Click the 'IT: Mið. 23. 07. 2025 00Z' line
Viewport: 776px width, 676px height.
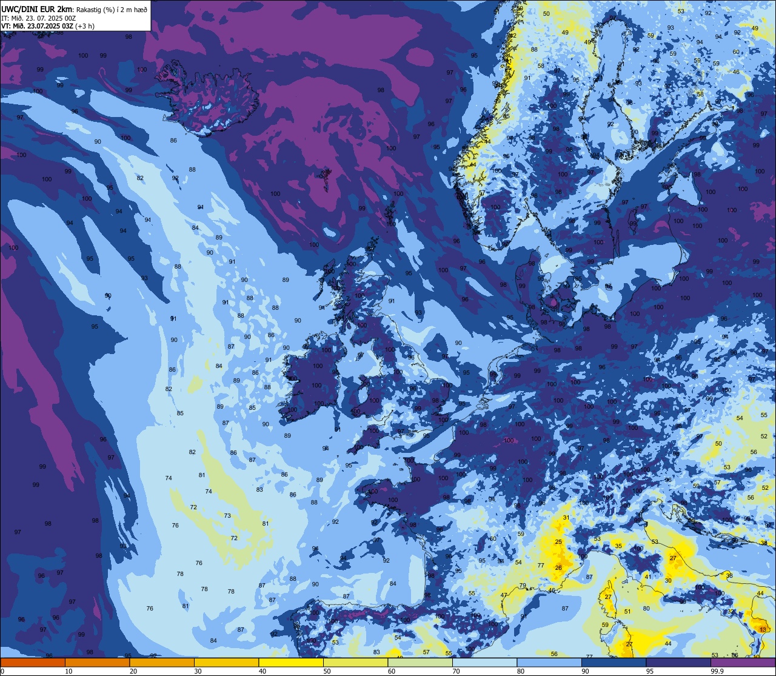coord(39,18)
